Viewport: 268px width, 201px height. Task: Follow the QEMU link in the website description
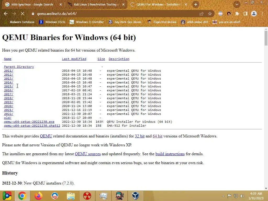[46, 136]
